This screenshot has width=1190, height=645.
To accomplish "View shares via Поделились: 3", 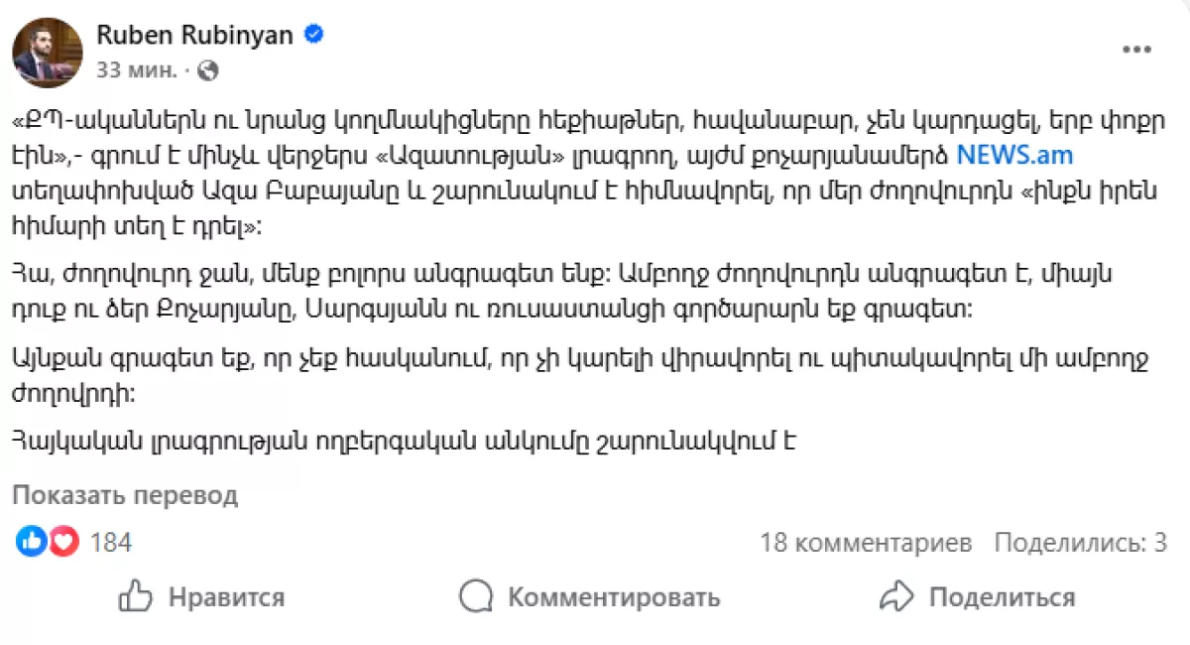I will pyautogui.click(x=1080, y=543).
